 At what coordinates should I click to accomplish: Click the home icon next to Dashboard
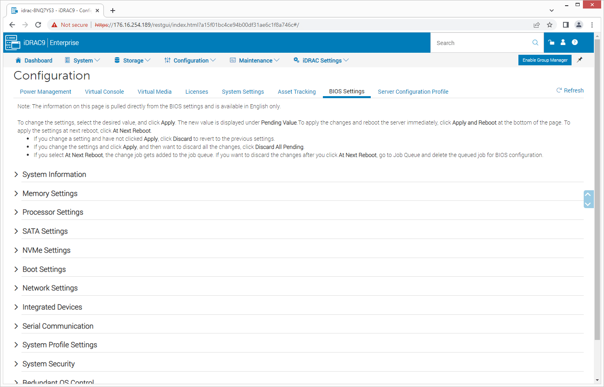click(x=18, y=60)
